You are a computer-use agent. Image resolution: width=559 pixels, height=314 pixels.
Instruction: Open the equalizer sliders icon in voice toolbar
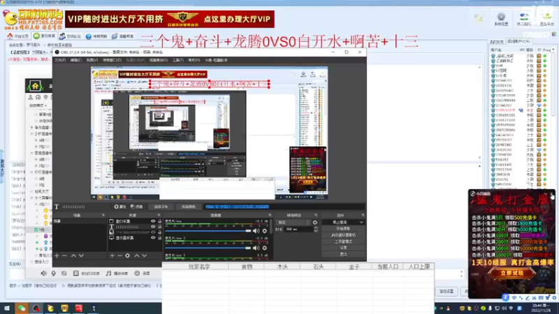(64, 274)
